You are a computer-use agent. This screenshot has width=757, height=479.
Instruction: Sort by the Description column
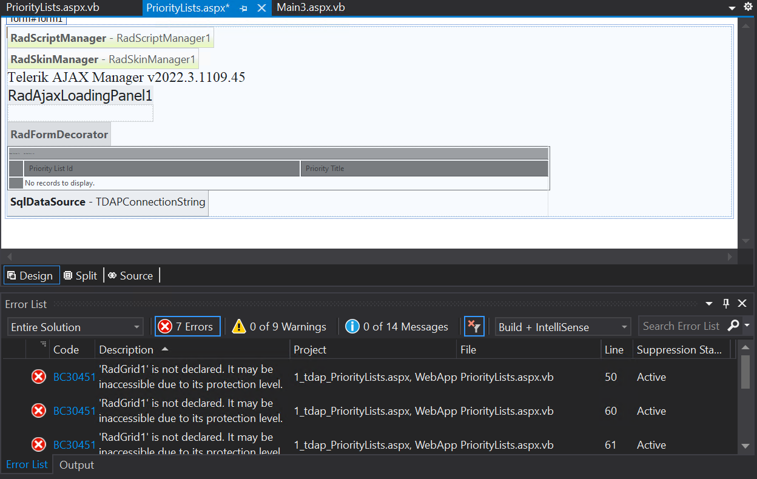[193, 349]
